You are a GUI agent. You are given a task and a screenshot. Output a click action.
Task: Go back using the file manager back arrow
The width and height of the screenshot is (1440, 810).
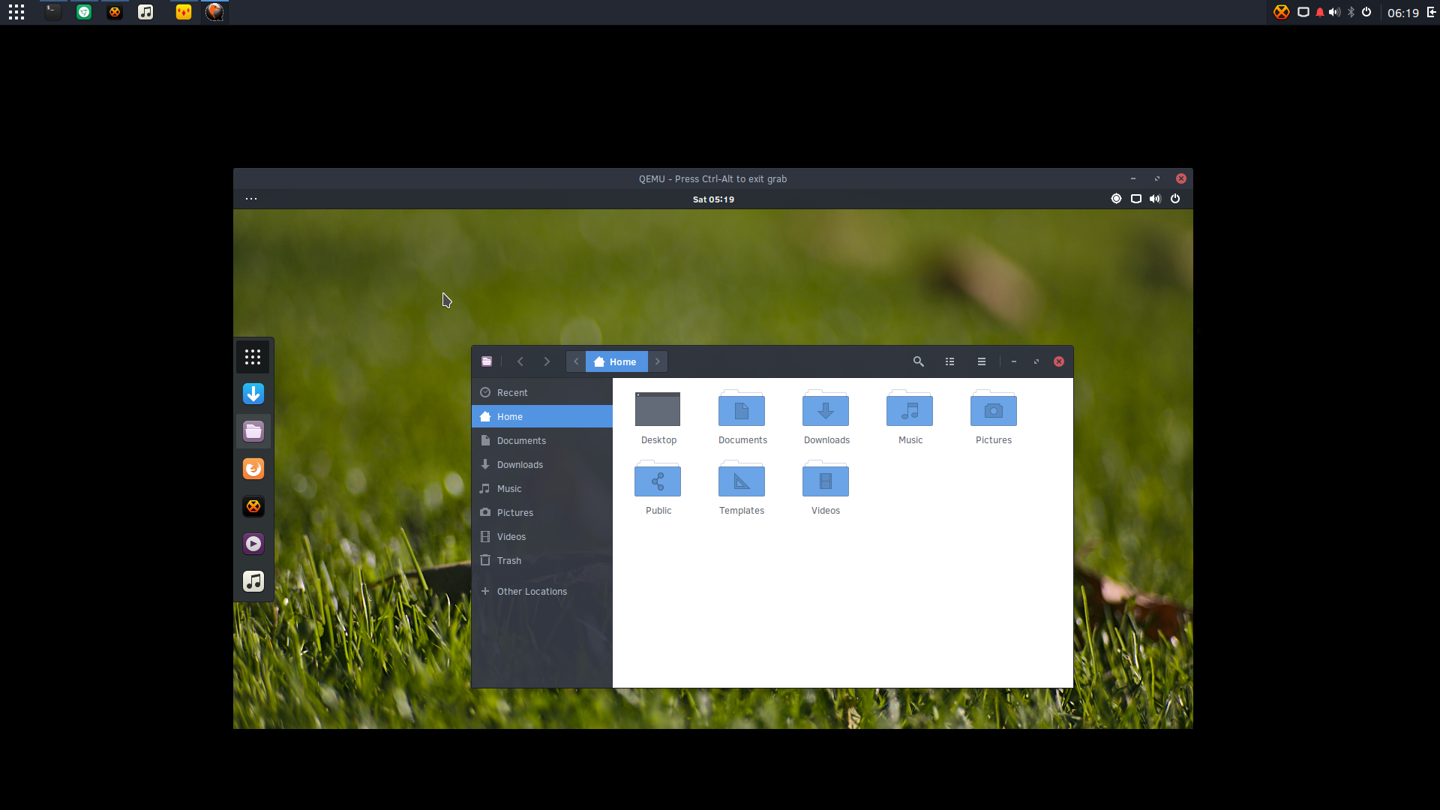[x=520, y=361]
